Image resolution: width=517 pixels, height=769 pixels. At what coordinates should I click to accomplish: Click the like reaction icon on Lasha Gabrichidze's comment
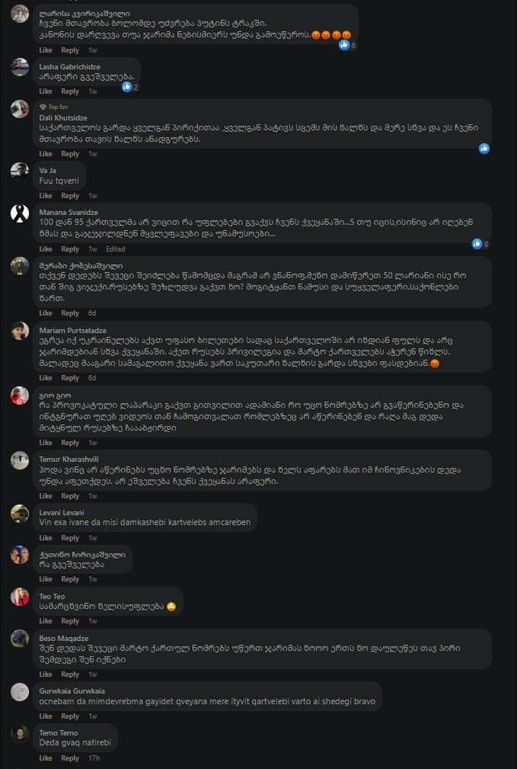click(x=126, y=87)
